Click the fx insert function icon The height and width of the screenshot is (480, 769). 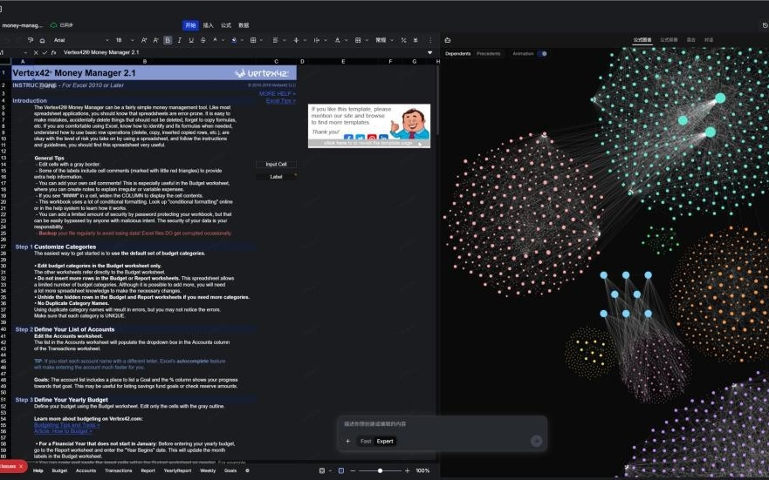[53, 52]
